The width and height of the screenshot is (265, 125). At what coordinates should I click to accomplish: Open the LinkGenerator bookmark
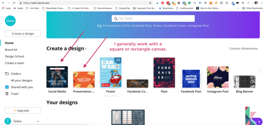click(185, 8)
